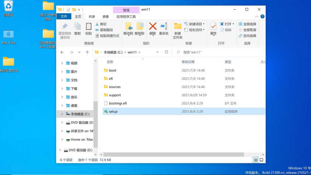
Task: Select Pictures (图片) in navigation pane
Action: 74,72
